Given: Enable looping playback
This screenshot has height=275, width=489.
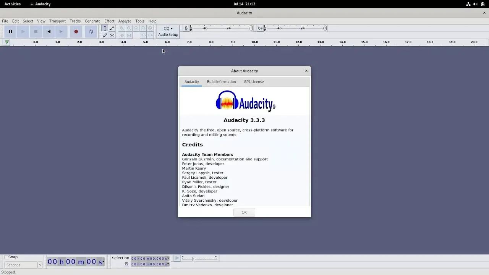Looking at the screenshot, I should 91,31.
